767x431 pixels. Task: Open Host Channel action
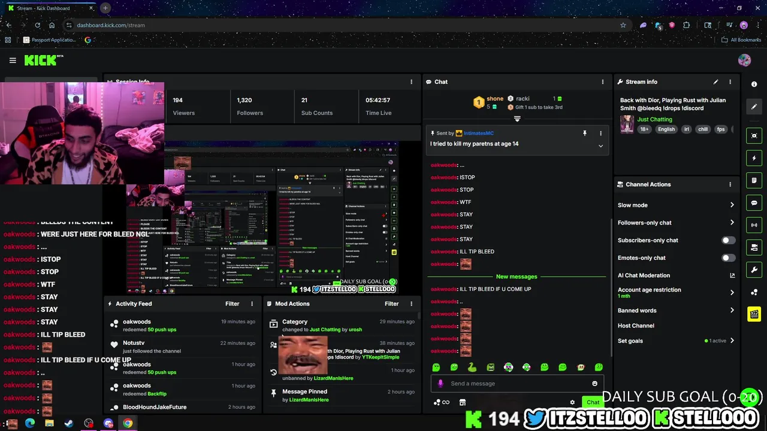point(636,326)
